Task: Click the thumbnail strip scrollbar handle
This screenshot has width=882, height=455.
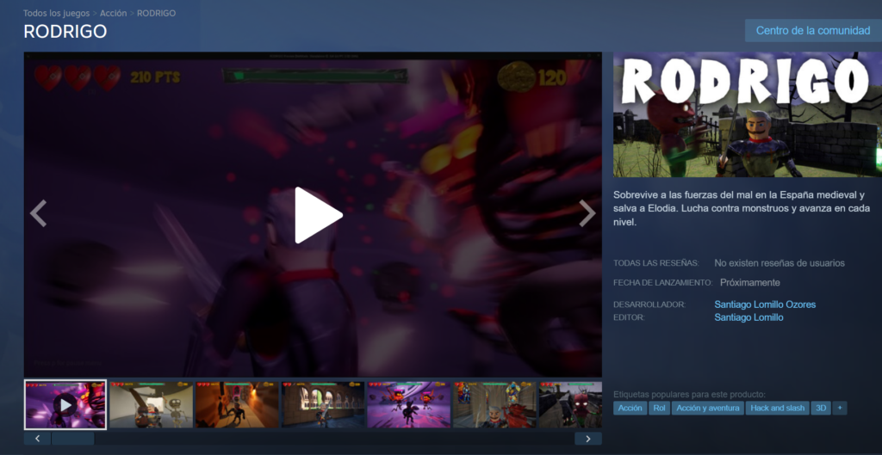Action: 72,439
